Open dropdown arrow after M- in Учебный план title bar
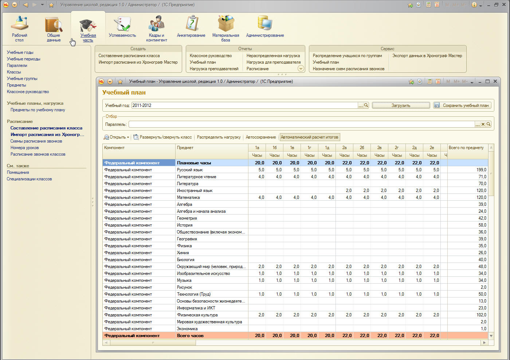The width and height of the screenshot is (510, 360). pyautogui.click(x=472, y=82)
